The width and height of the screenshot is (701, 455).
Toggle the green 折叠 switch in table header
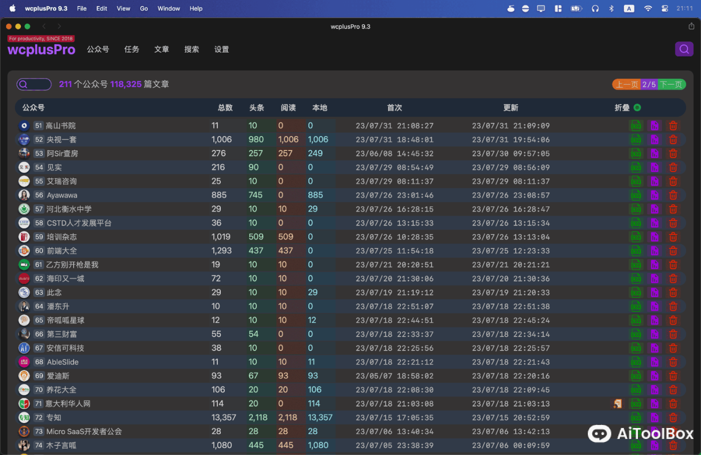point(636,107)
